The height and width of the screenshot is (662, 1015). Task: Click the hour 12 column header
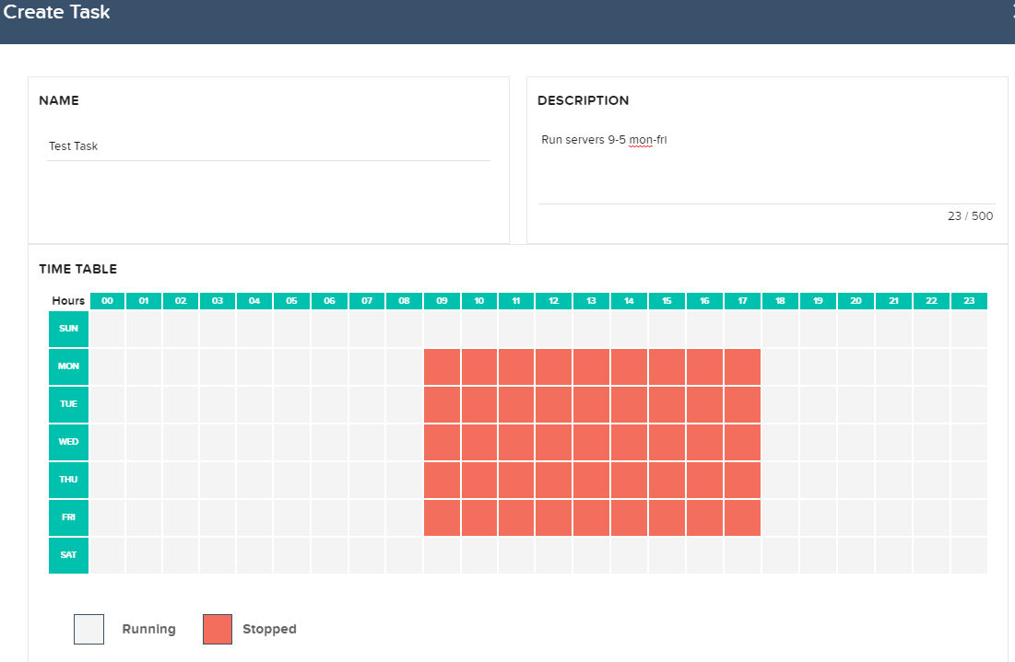(553, 301)
